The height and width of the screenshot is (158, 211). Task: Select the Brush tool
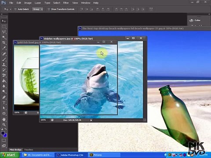point(4,59)
